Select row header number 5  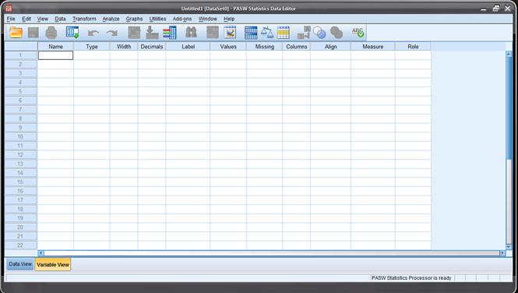click(20, 91)
